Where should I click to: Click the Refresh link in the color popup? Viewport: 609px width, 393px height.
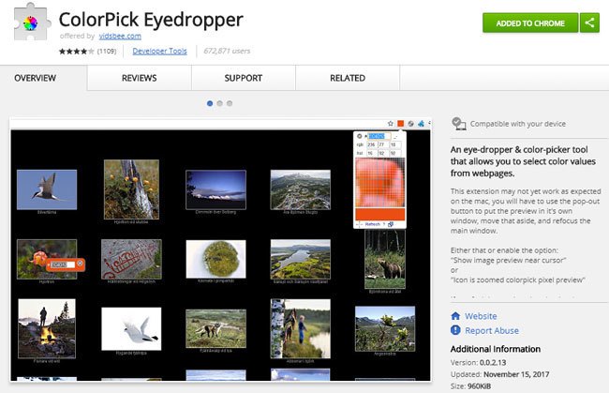373,224
